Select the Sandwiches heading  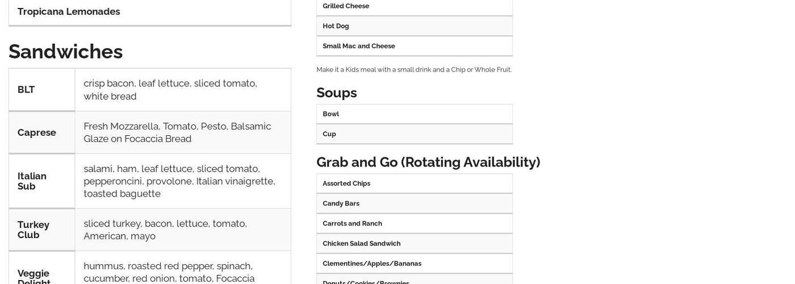pyautogui.click(x=66, y=52)
